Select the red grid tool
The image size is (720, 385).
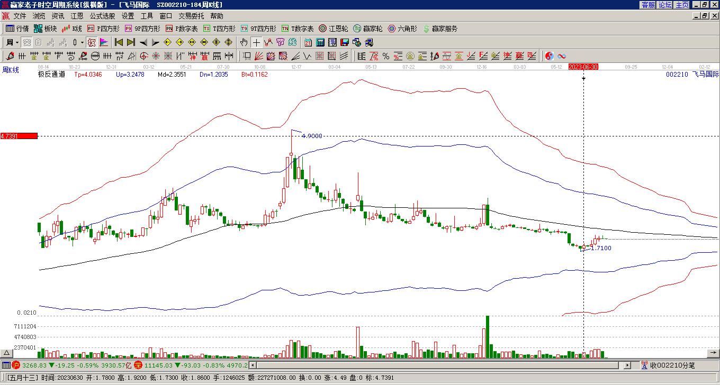320,56
